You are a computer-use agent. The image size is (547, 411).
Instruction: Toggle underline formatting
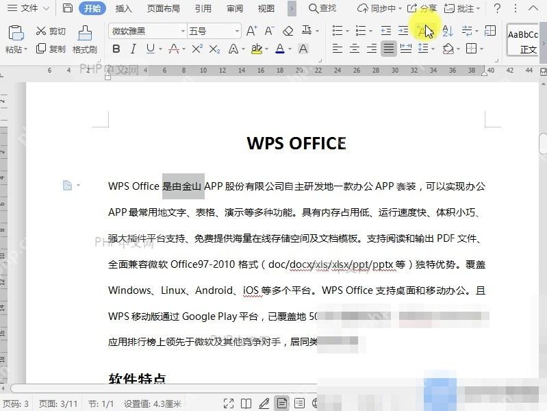point(151,49)
